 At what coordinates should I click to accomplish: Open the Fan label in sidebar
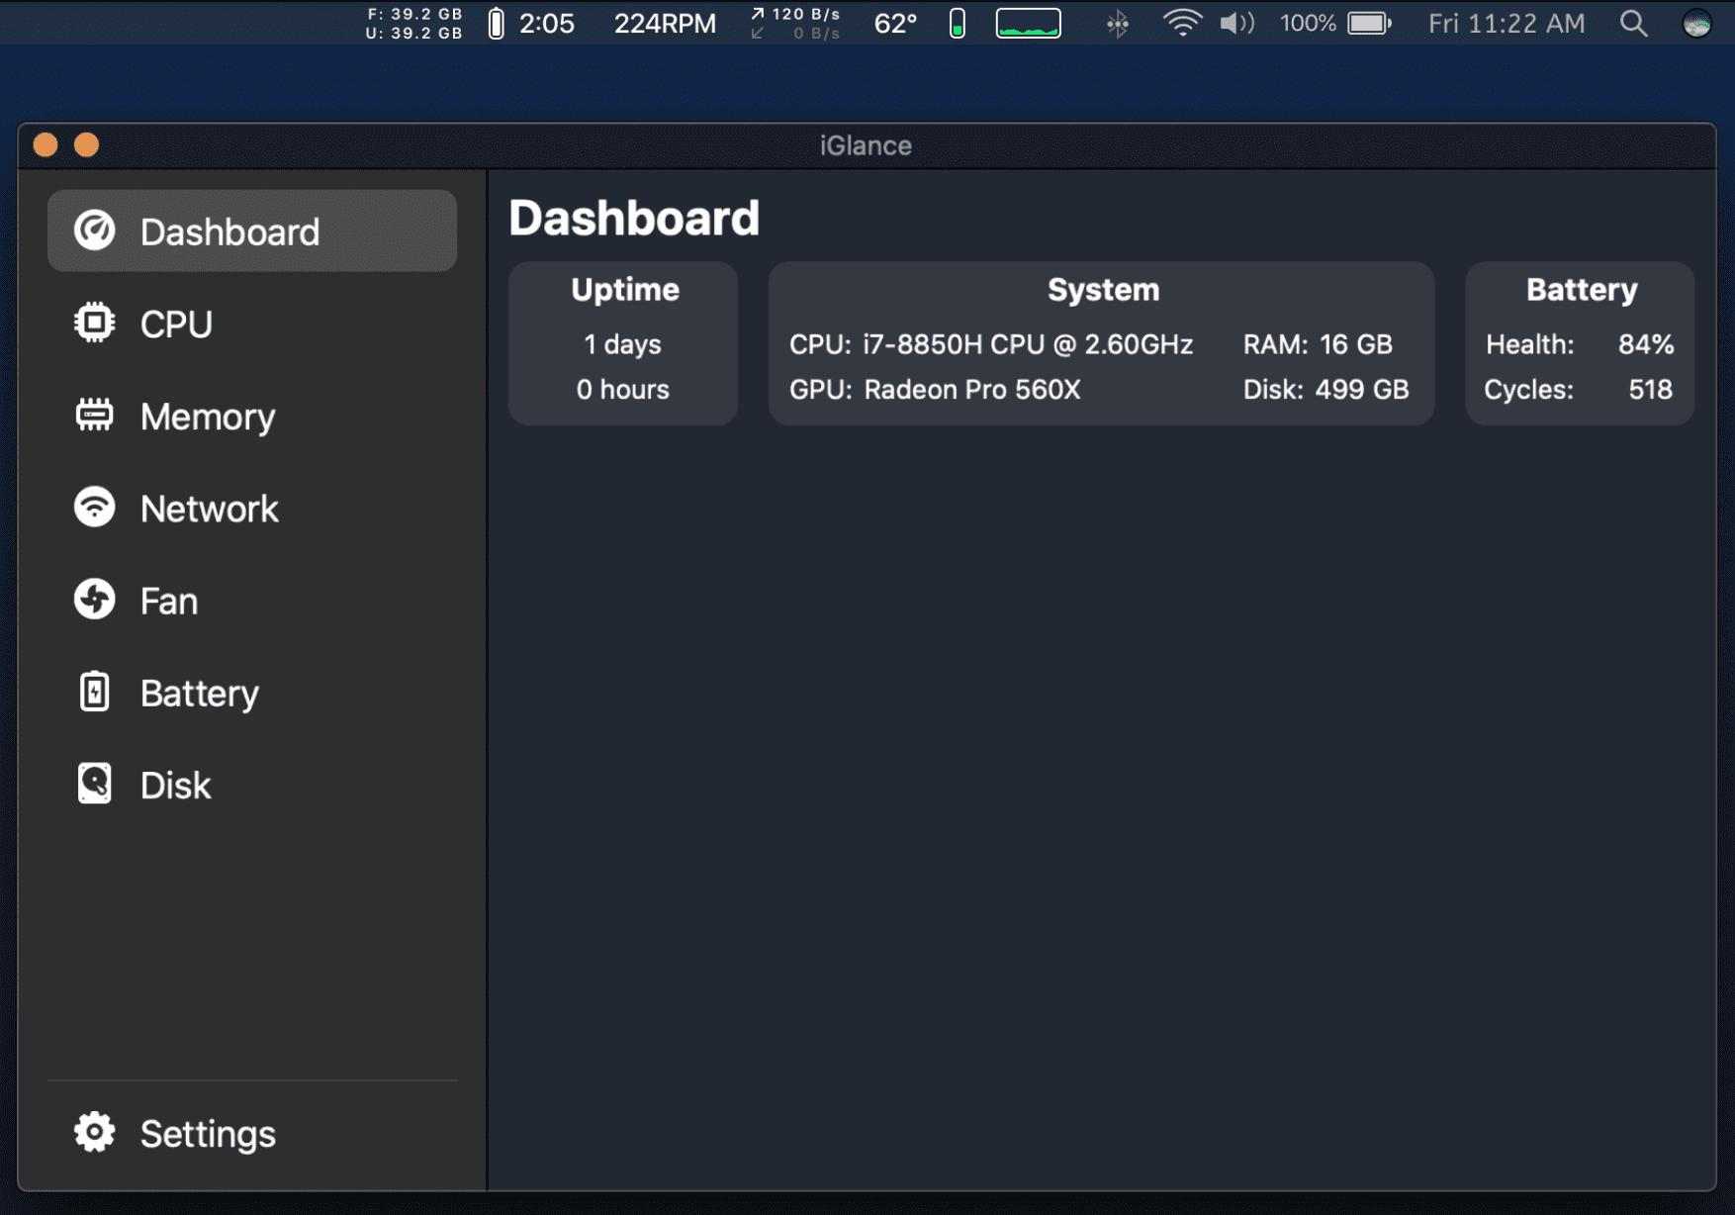(x=169, y=601)
